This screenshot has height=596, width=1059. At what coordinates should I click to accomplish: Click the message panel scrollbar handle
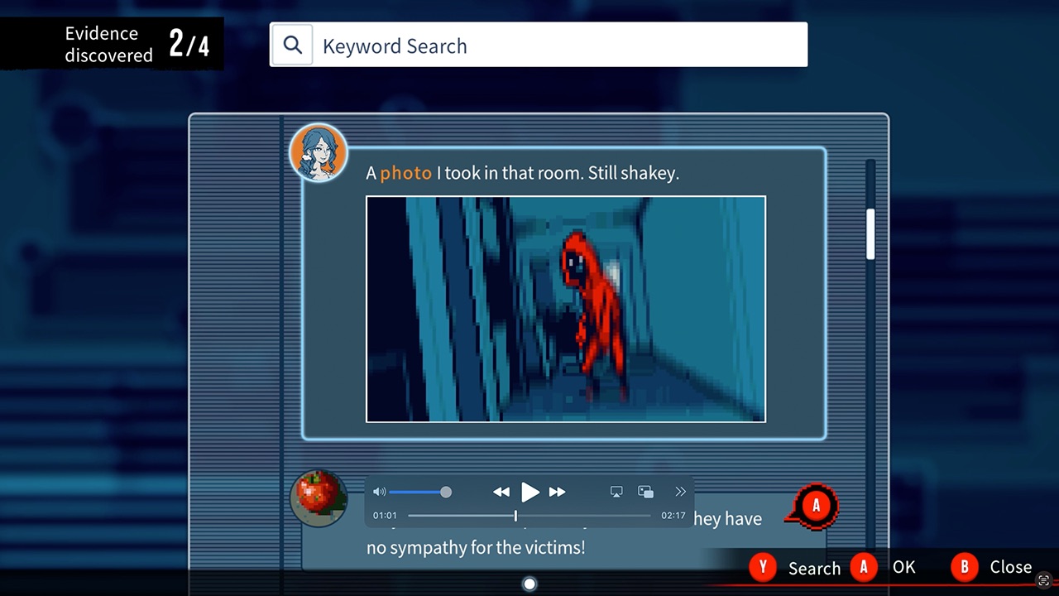(x=870, y=234)
